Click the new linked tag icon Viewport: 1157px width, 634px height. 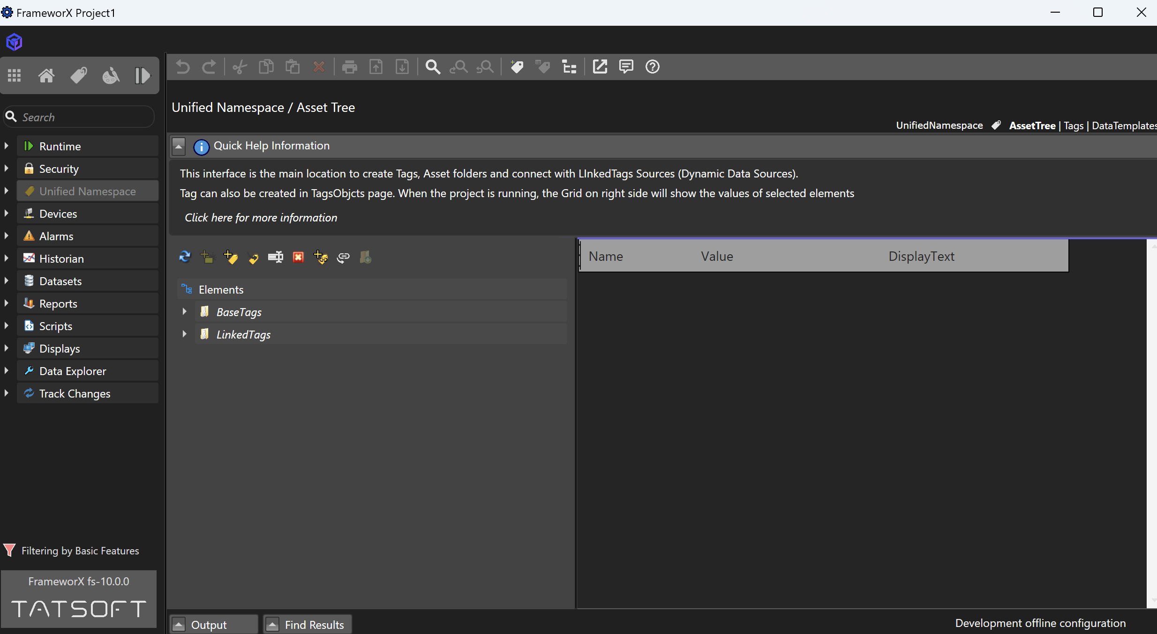(321, 257)
